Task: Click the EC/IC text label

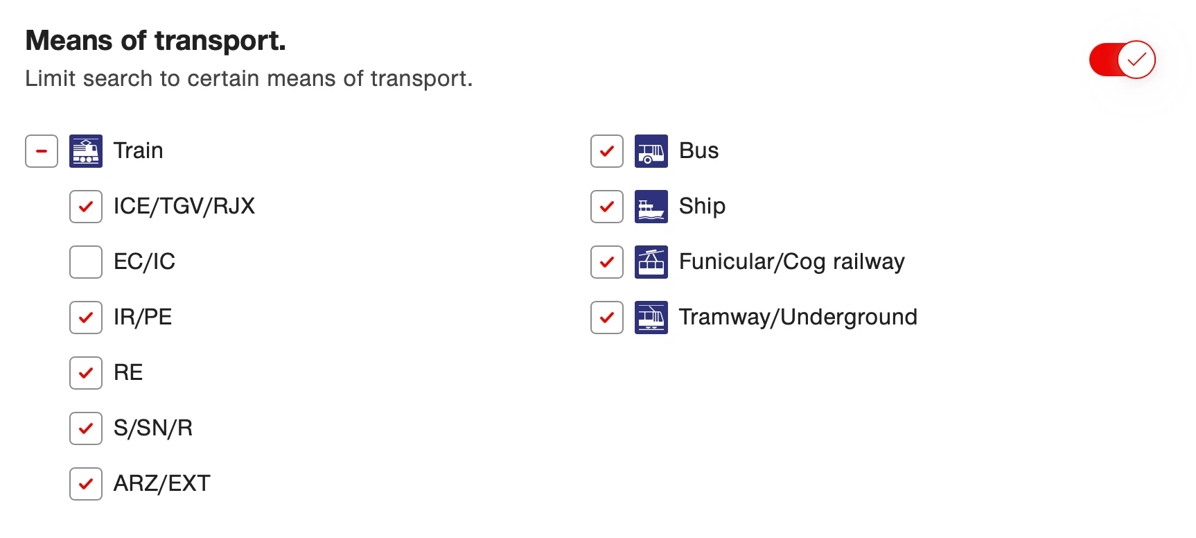Action: [144, 262]
